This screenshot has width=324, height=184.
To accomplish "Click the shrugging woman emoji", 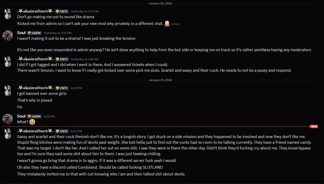I will click(167, 24).
